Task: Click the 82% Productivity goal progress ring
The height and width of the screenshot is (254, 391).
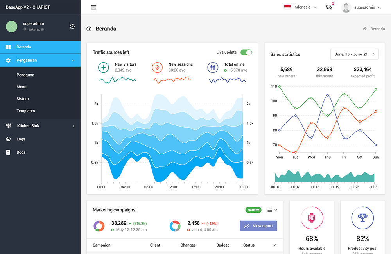Action: tap(362, 218)
